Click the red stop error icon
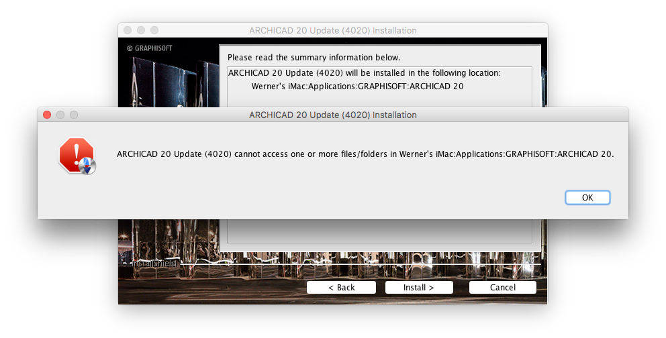This screenshot has width=666, height=338. click(x=77, y=155)
